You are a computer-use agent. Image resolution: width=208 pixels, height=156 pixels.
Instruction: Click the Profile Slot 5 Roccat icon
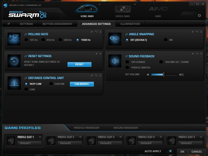click(x=172, y=141)
